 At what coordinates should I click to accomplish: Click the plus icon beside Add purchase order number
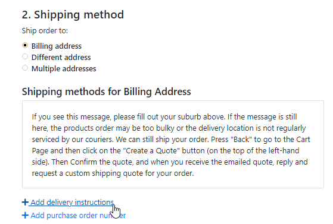click(25, 215)
